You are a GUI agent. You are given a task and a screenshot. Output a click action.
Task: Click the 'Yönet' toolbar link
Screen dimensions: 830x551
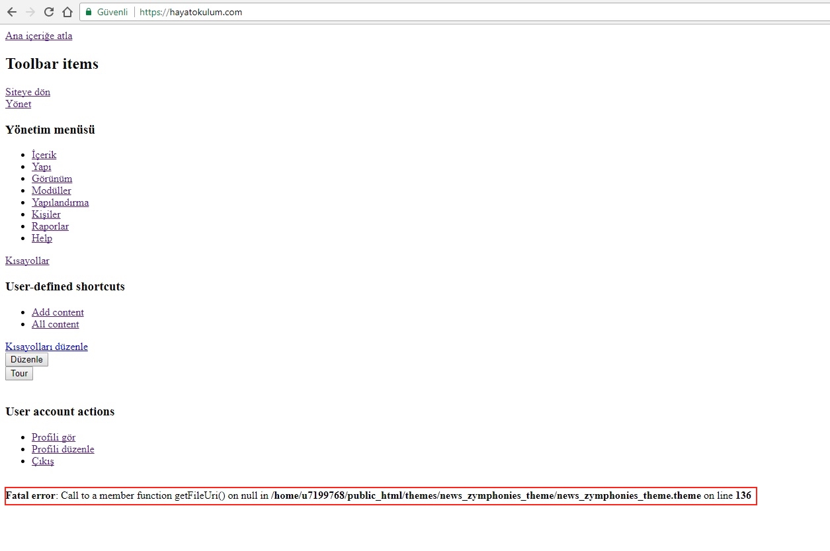[x=19, y=104]
